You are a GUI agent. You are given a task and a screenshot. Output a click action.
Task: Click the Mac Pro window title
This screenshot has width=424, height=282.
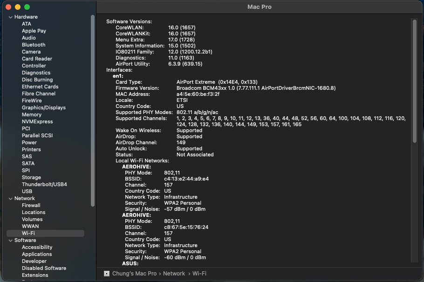260,7
